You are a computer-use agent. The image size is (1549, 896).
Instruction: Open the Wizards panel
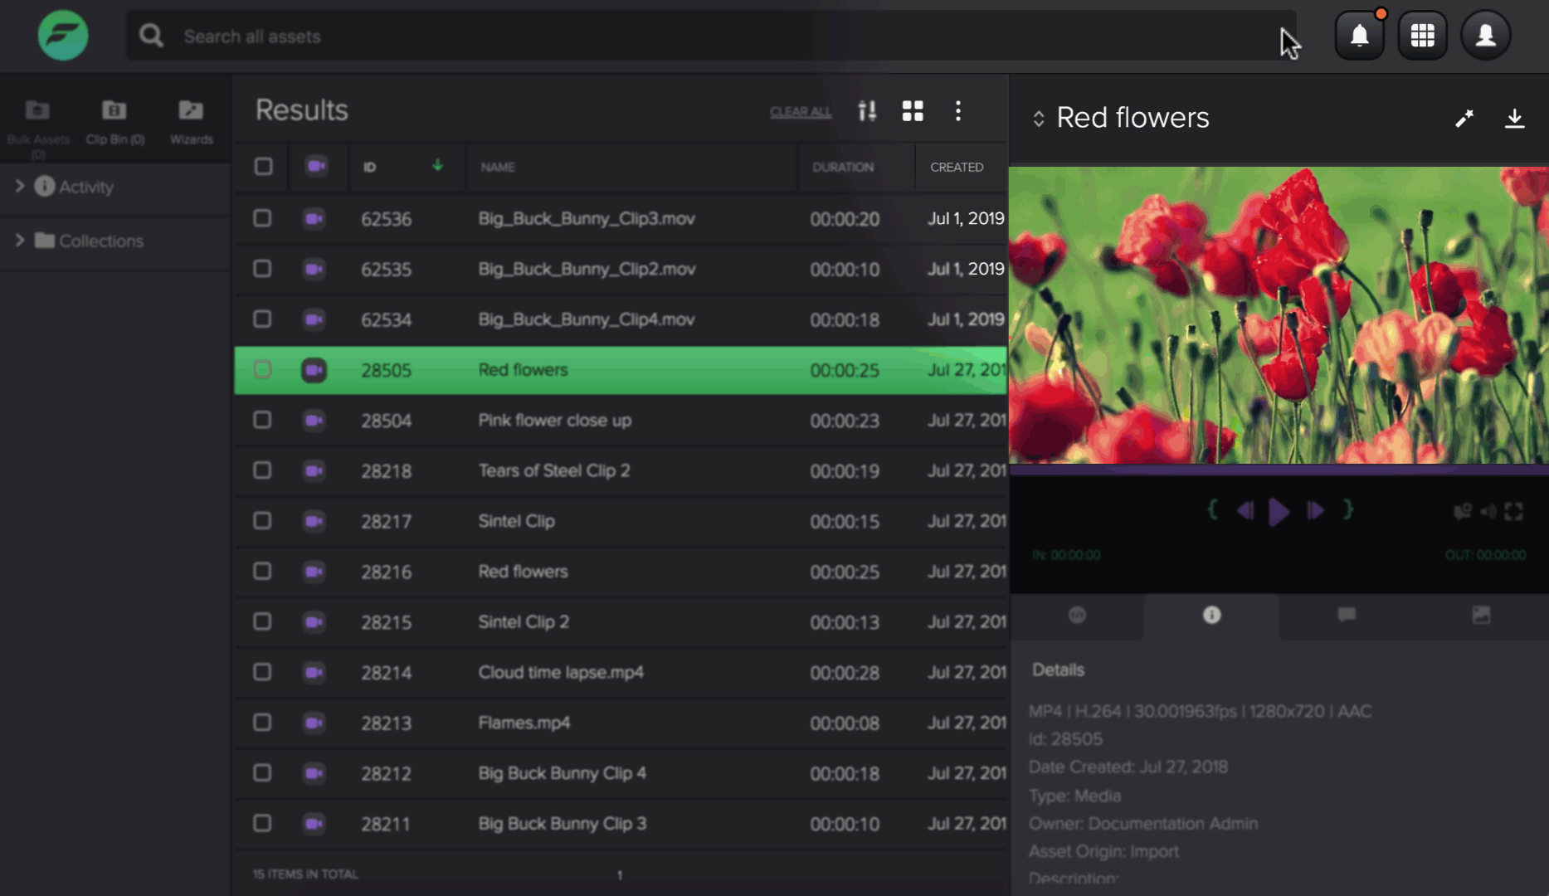(x=191, y=121)
